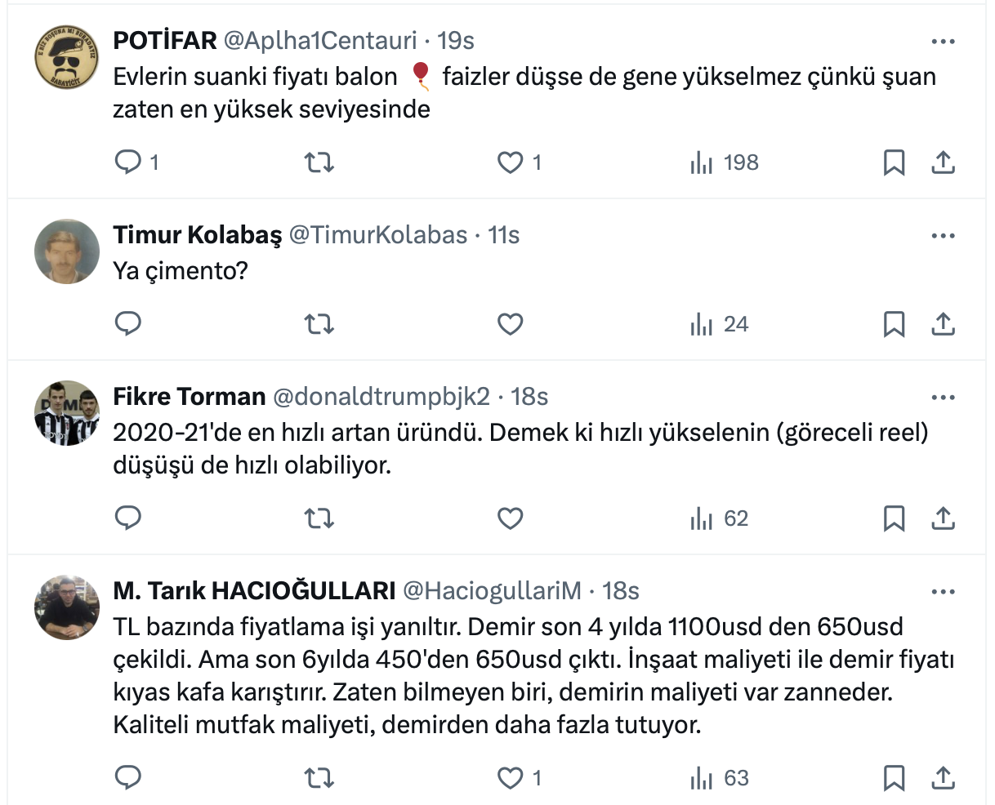Open more options on Timur Kolabaş's tweet
The image size is (995, 805).
point(943,236)
